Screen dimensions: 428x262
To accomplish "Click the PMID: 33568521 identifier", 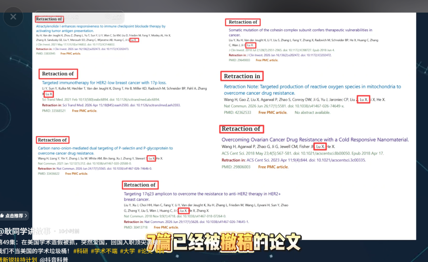I will 54,111.
